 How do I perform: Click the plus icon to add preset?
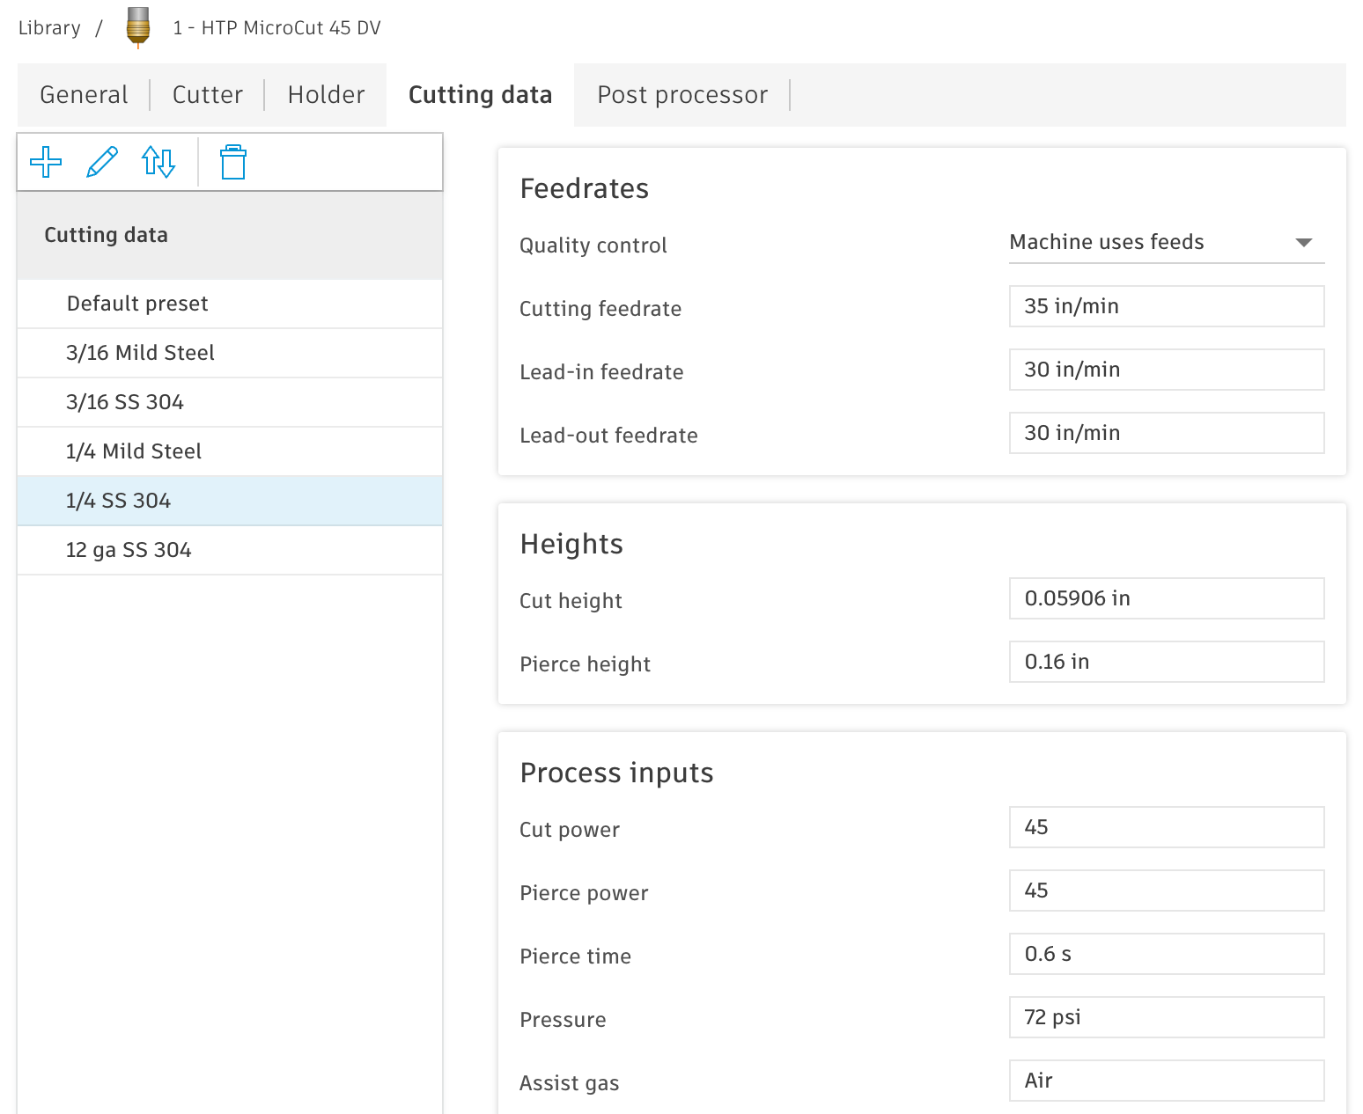[x=46, y=162]
